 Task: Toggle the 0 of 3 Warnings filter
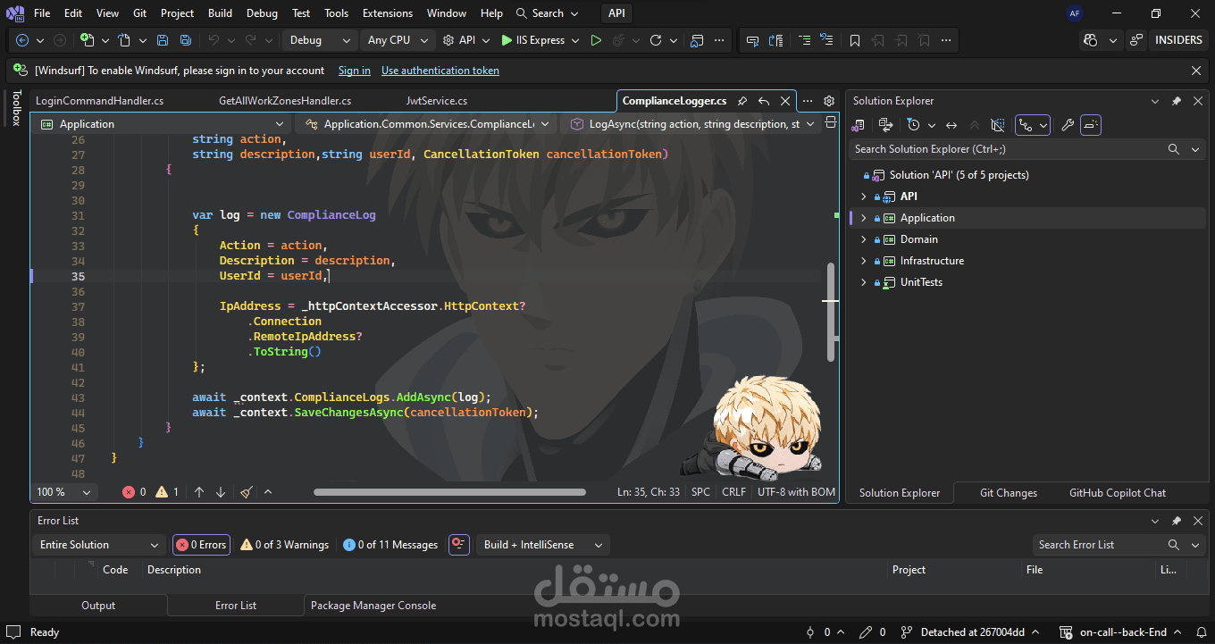point(284,545)
